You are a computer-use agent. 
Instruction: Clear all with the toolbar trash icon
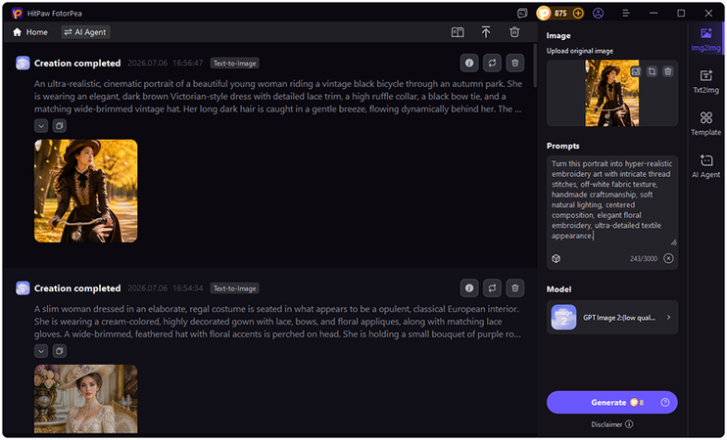[514, 32]
